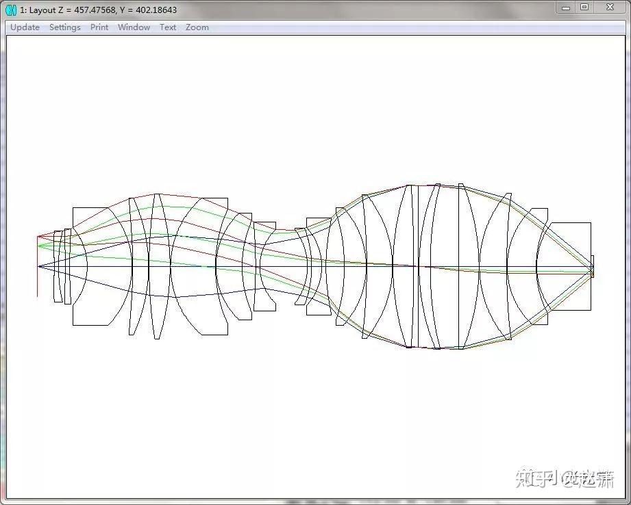Minimize the Layout window
631x505 pixels.
coord(566,8)
